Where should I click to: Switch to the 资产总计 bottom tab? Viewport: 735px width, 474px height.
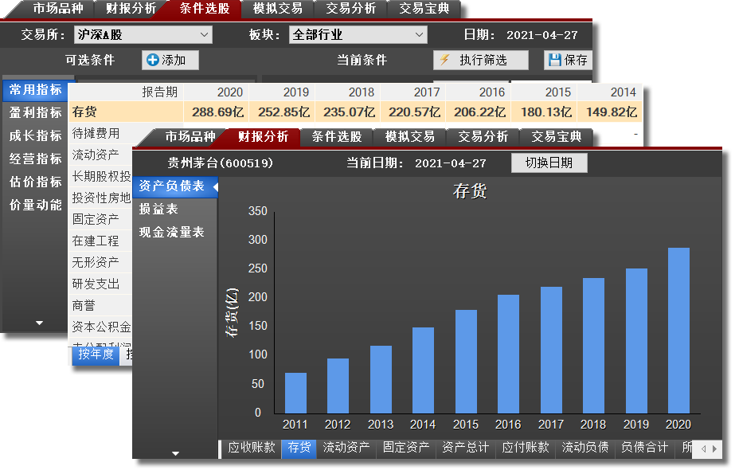pyautogui.click(x=466, y=448)
